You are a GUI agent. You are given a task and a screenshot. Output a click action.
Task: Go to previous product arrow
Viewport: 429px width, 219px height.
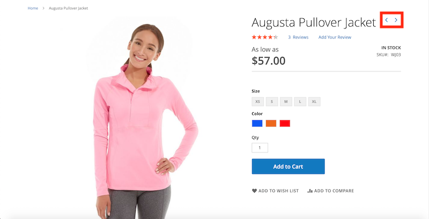pos(387,20)
